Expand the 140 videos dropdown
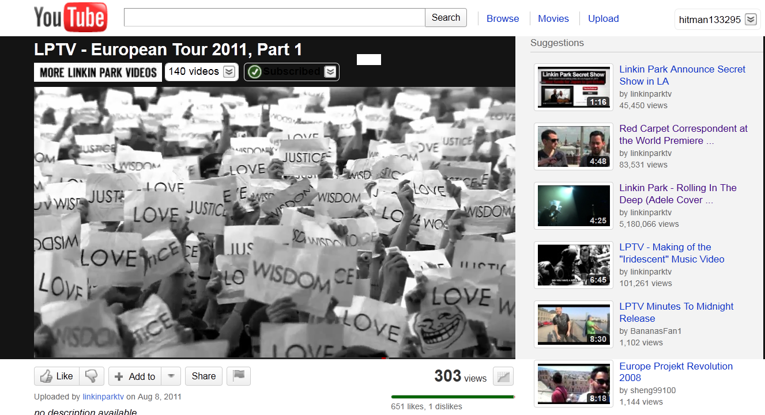This screenshot has width=765, height=415. tap(229, 71)
